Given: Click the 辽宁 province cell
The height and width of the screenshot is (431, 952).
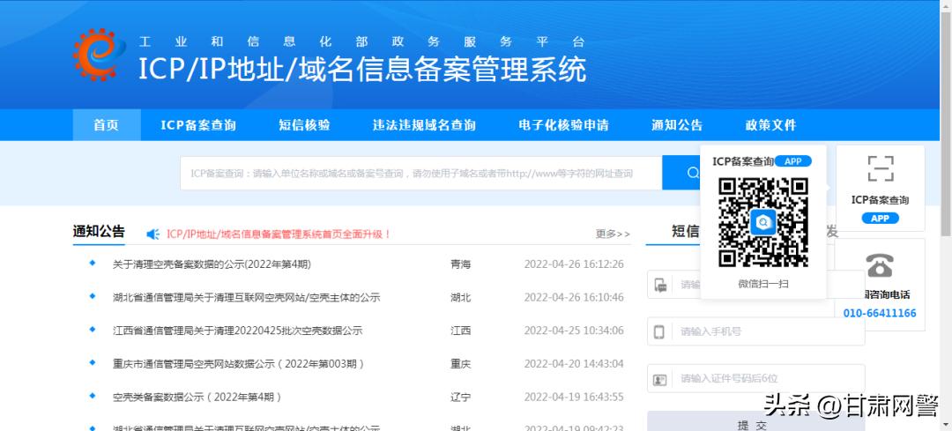Looking at the screenshot, I should (x=460, y=397).
